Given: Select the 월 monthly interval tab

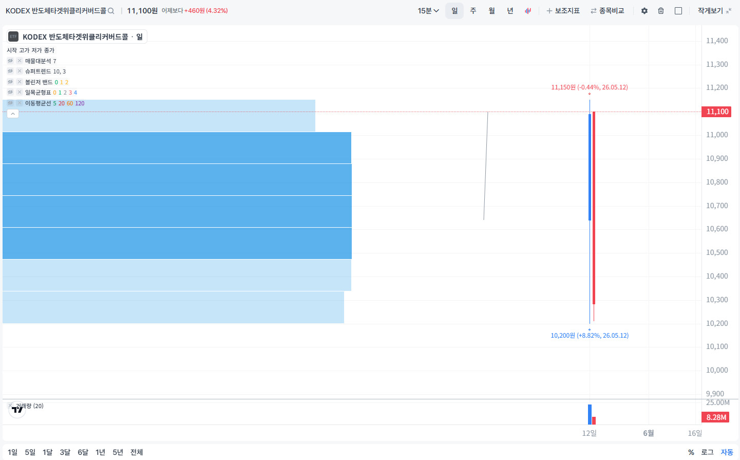Looking at the screenshot, I should click(x=491, y=11).
